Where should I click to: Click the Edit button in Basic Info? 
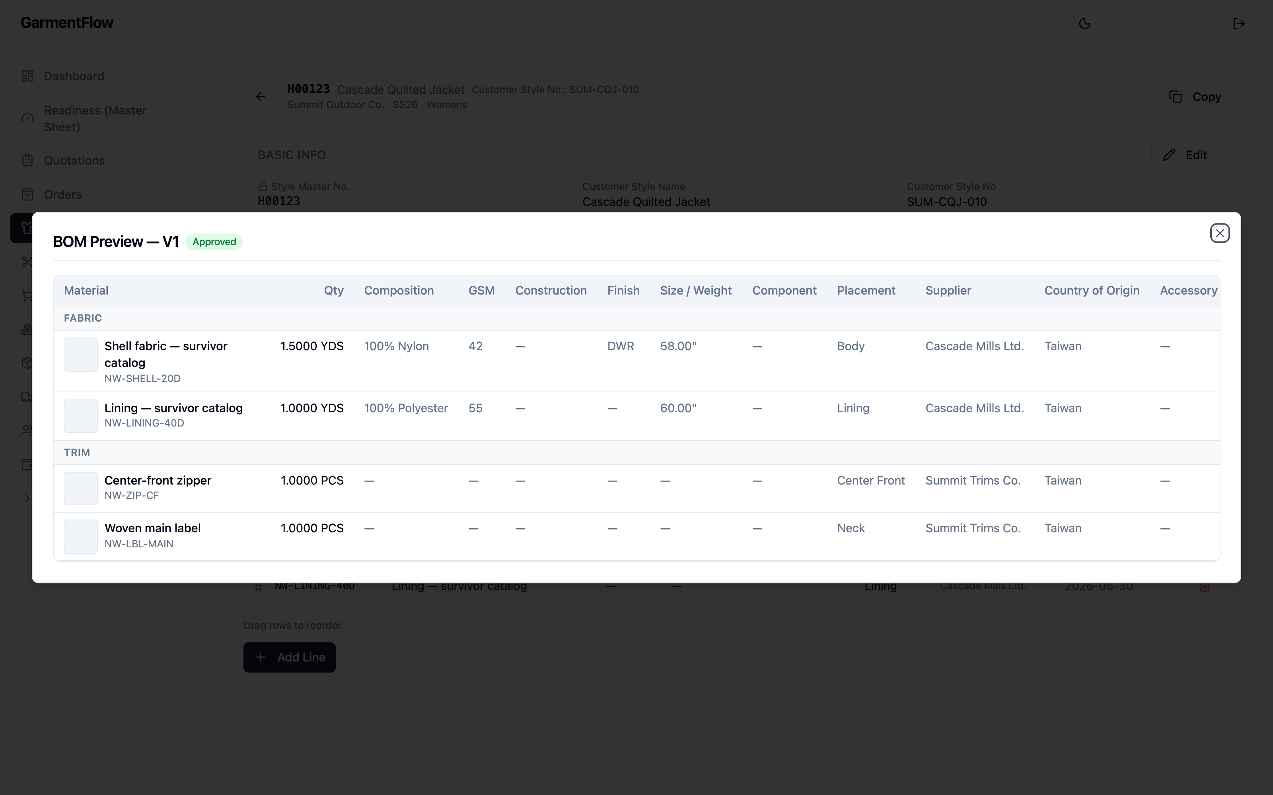pyautogui.click(x=1184, y=155)
